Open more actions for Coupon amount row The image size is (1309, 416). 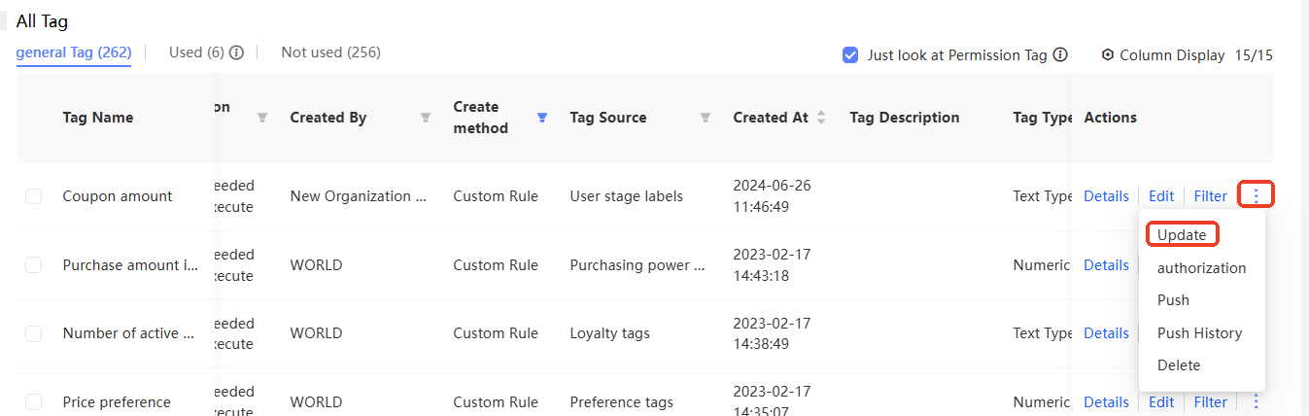1257,195
